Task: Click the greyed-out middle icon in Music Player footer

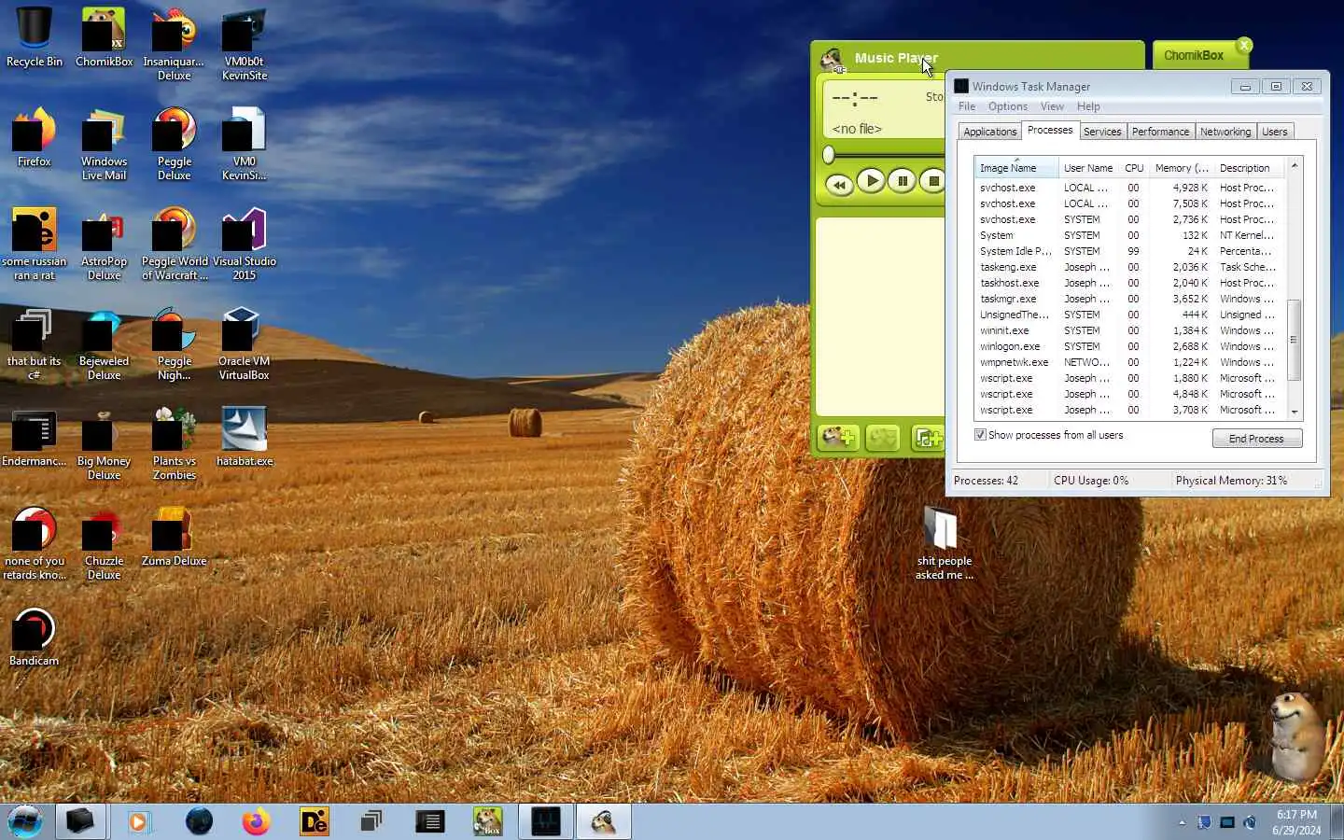Action: 883,438
